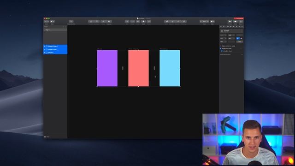
Task: Click the Mask toolbar icon
Action: [138, 22]
